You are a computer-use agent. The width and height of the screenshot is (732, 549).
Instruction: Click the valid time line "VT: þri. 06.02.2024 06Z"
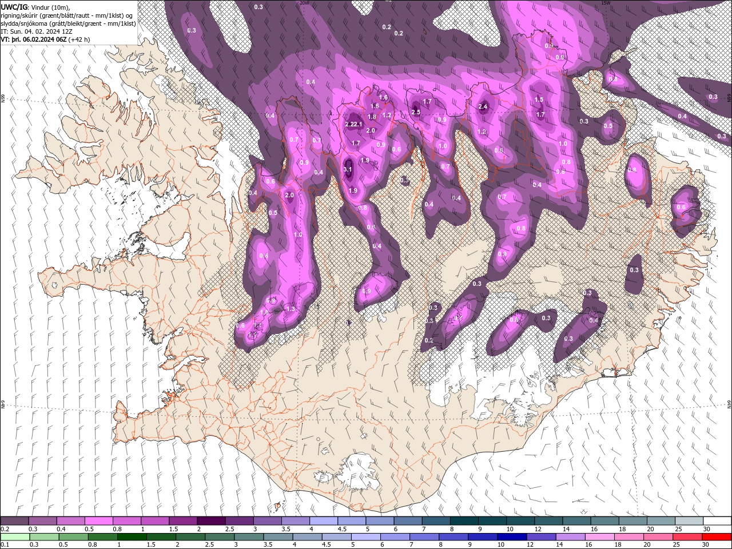tap(34, 39)
